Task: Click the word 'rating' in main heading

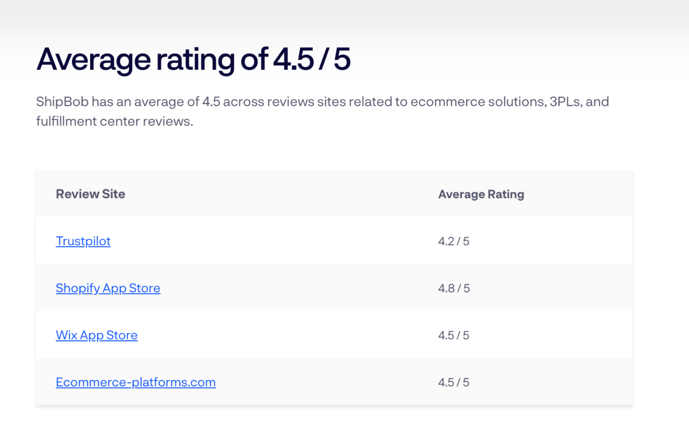Action: coord(196,60)
